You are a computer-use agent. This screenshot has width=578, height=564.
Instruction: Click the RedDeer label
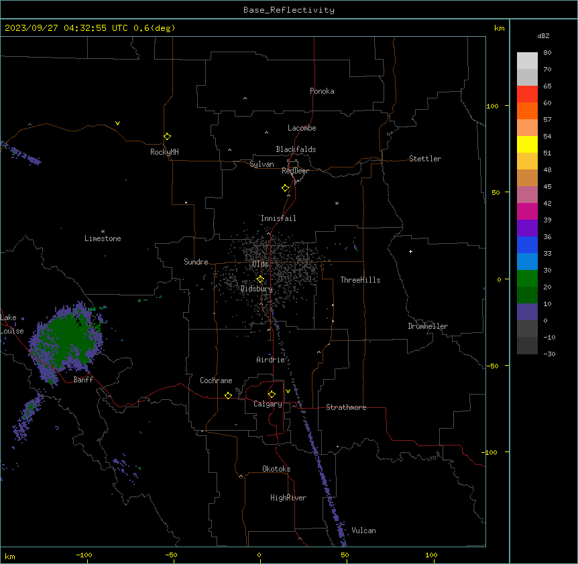point(295,171)
